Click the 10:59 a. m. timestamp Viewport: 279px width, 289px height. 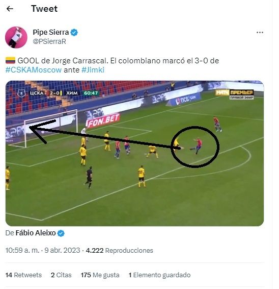(x=22, y=250)
